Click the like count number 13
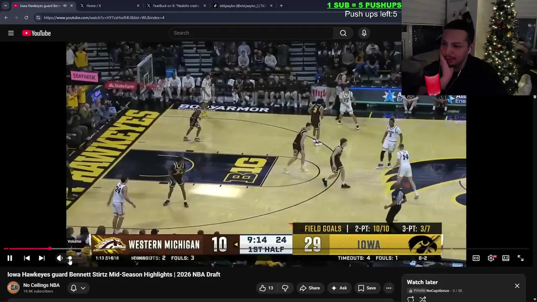 pos(271,288)
